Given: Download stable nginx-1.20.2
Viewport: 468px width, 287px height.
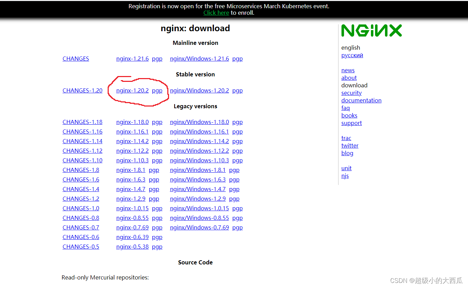Looking at the screenshot, I should pyautogui.click(x=132, y=90).
